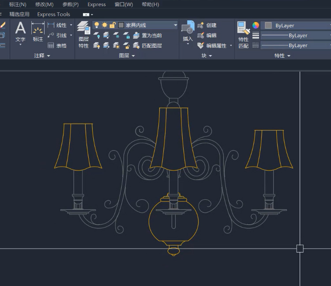Click the layer Unisolate icon

106,45
